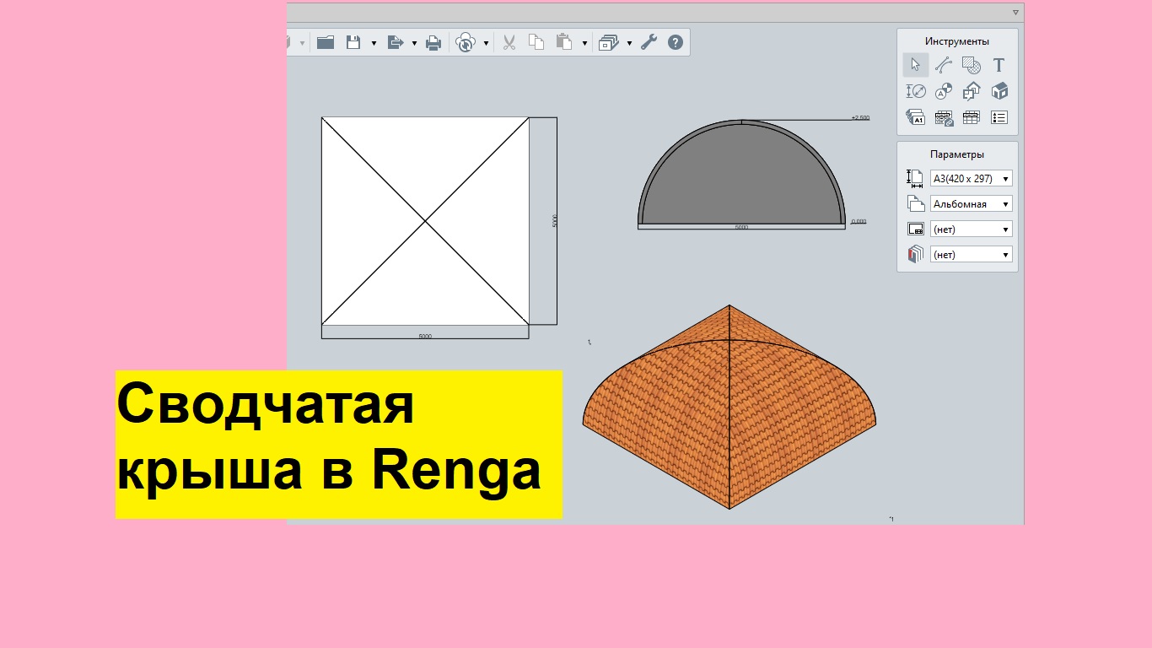Select the square roof plan view

coord(425,221)
